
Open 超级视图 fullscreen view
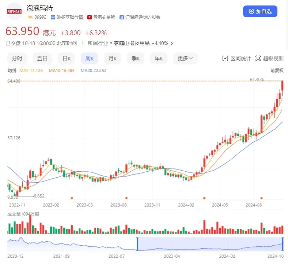[269, 59]
